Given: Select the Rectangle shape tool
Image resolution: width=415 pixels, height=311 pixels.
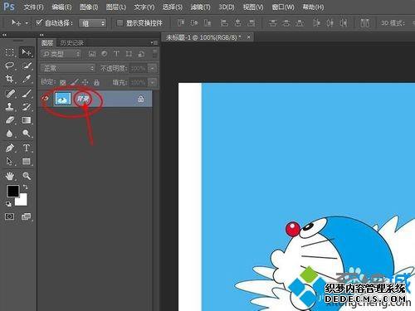Looking at the screenshot, I should tap(27, 161).
